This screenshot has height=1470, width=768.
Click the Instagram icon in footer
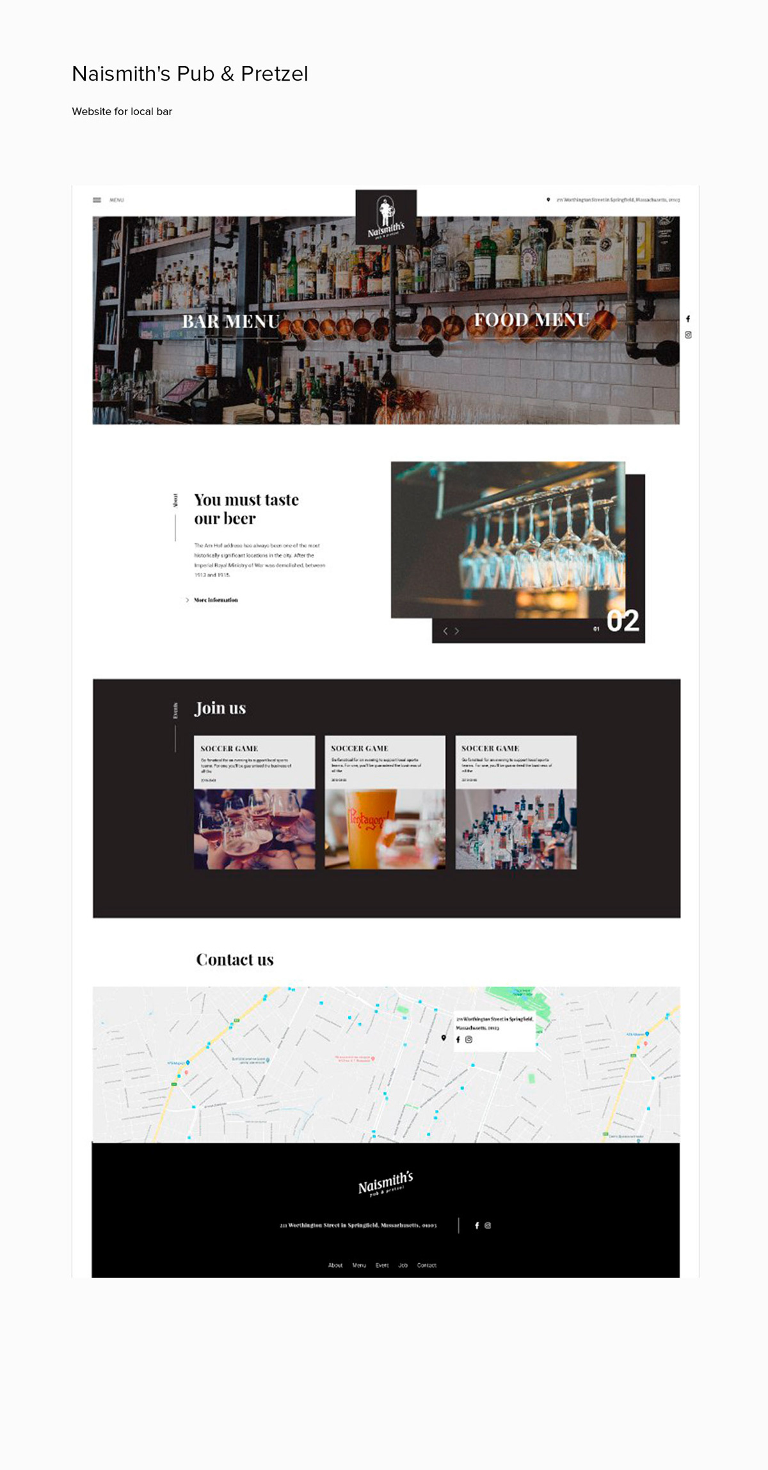click(488, 1225)
